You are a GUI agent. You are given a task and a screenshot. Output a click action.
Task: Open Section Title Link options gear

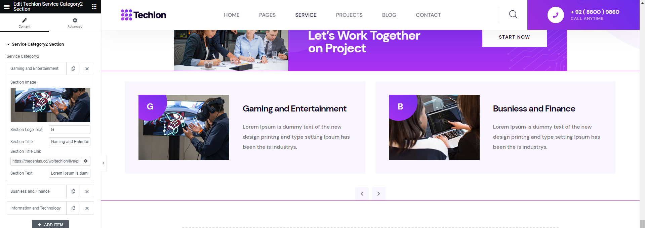tap(86, 161)
